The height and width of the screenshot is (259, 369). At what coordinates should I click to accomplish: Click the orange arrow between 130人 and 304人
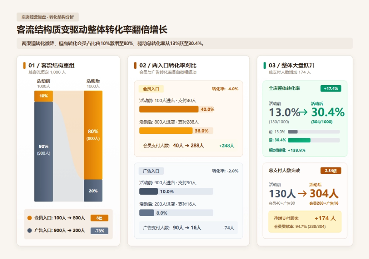302,193
